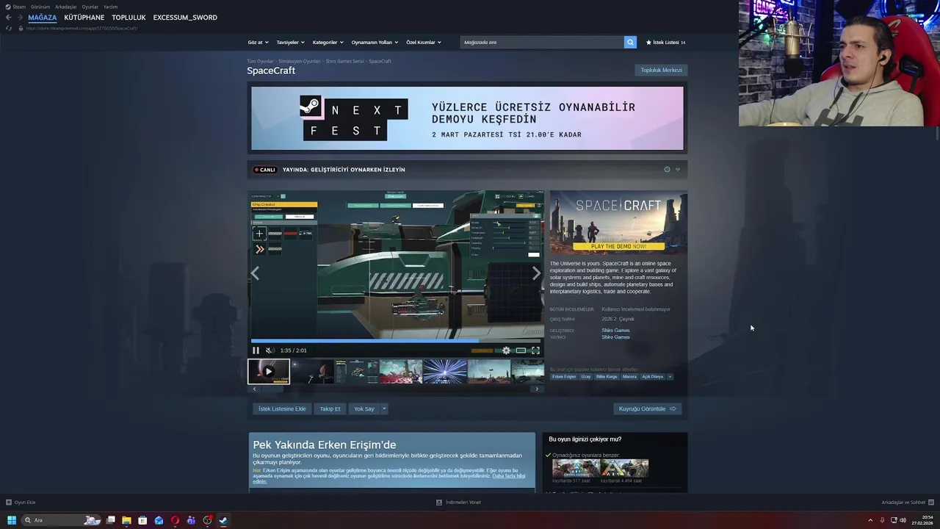
Task: Show the previous media item arrow
Action: [x=255, y=273]
